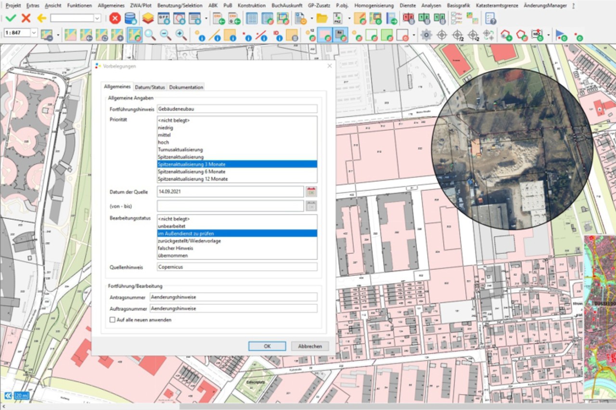Open the yellow folder icon
Image resolution: width=616 pixels, height=410 pixels.
[321, 18]
